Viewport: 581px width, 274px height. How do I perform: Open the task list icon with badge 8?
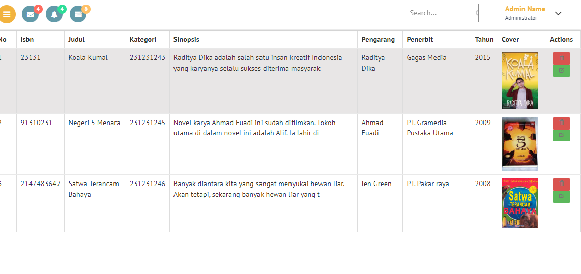pyautogui.click(x=78, y=14)
